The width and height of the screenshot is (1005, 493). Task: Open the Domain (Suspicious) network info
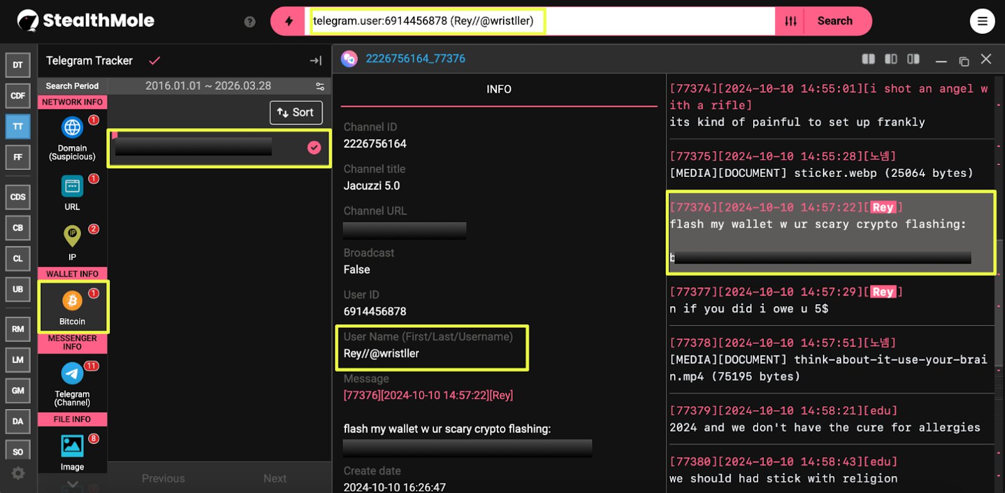72,128
